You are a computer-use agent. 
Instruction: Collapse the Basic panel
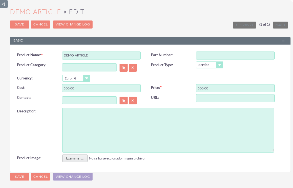click(283, 41)
